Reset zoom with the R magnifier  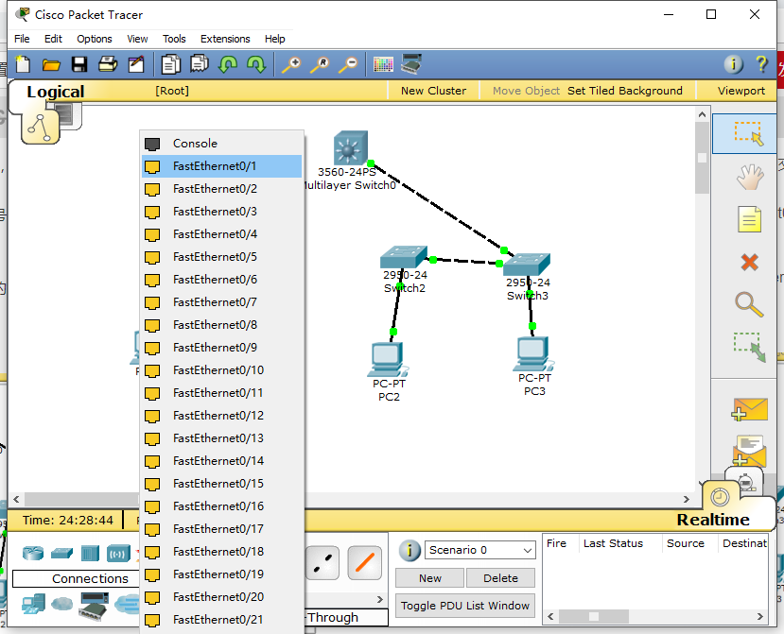[320, 65]
